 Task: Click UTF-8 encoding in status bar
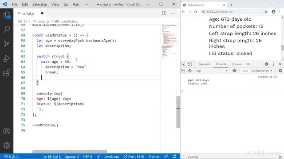[x=88, y=156]
